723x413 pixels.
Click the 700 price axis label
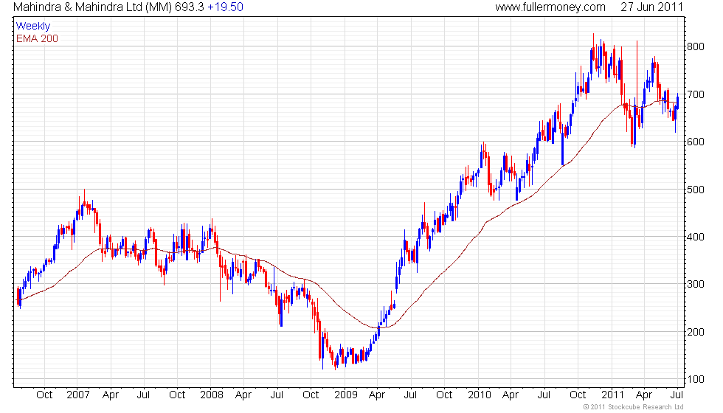point(696,94)
